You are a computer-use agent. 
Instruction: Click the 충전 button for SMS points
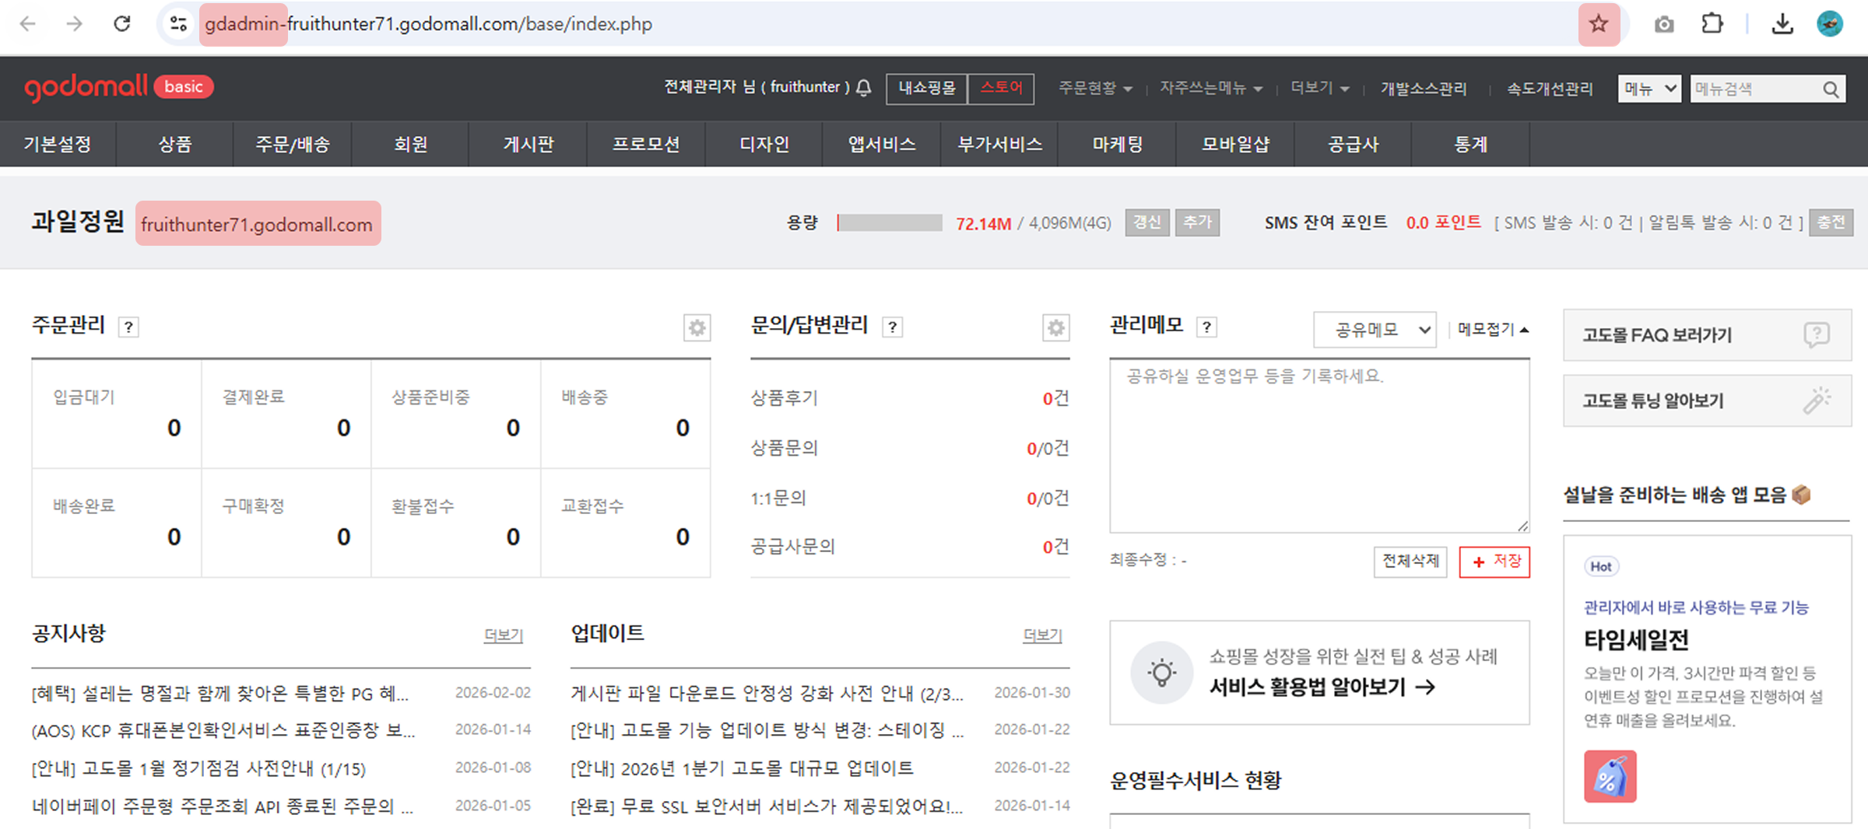[x=1831, y=222]
